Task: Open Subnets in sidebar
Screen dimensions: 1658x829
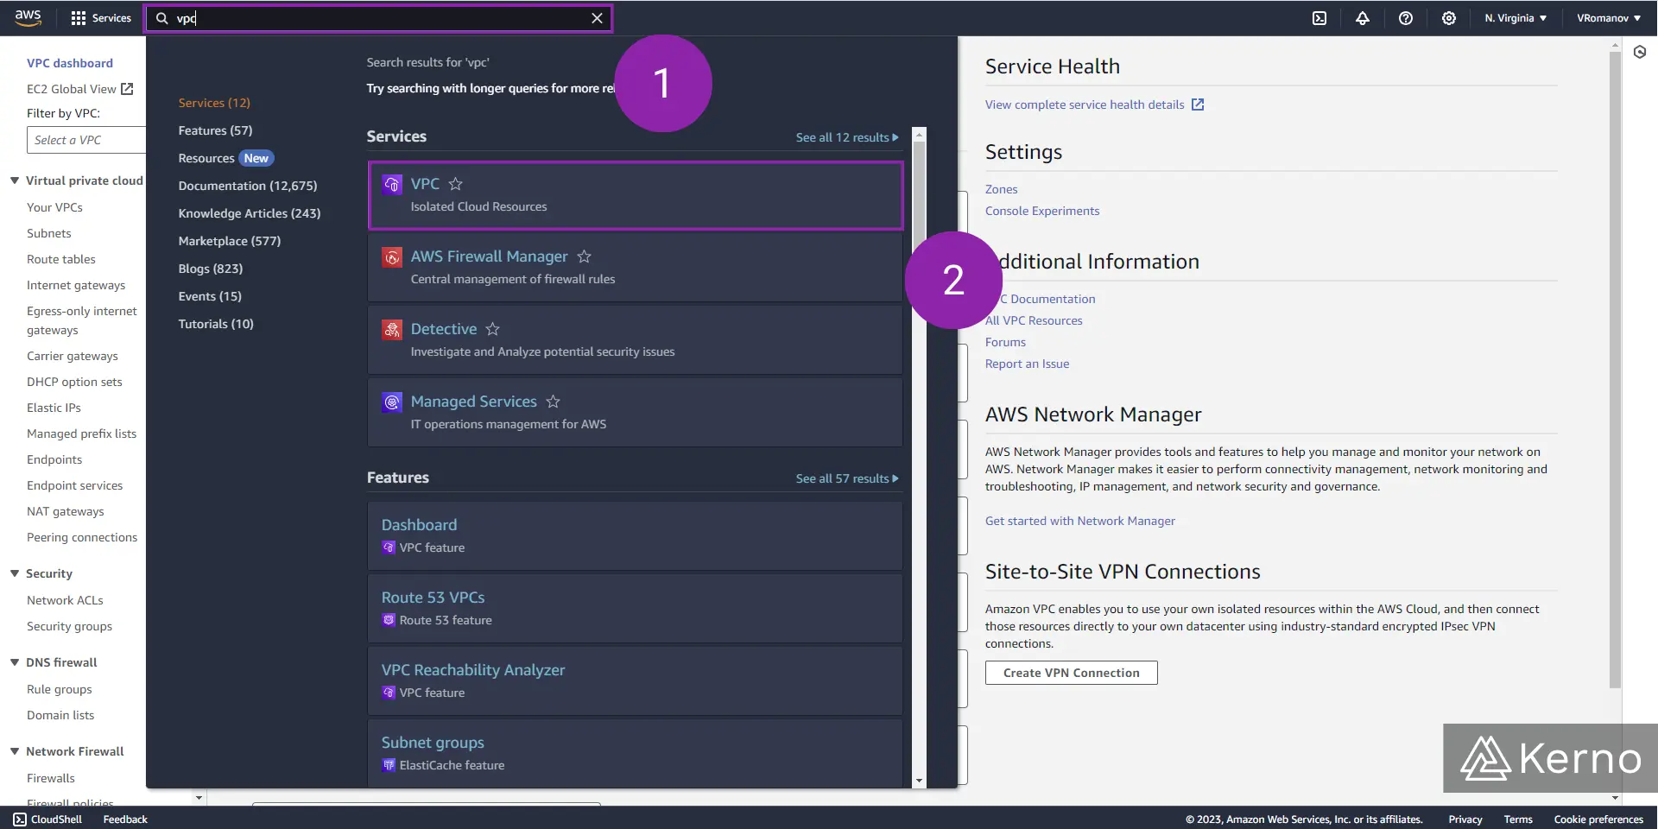Action: click(x=49, y=233)
